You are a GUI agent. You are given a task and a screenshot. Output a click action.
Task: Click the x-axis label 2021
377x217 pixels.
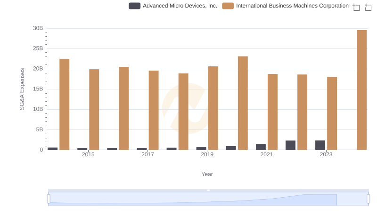click(266, 154)
